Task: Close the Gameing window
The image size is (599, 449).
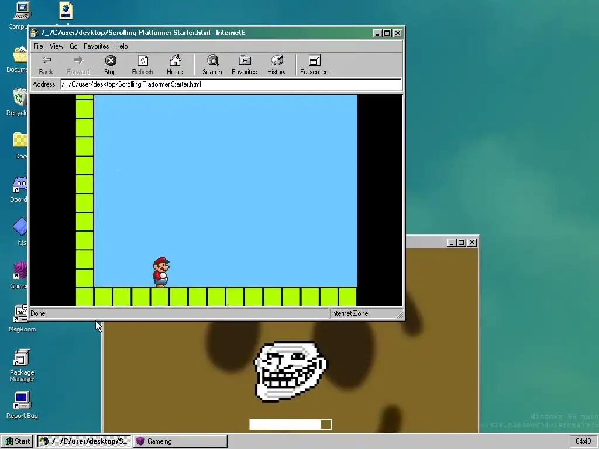Action: [472, 243]
